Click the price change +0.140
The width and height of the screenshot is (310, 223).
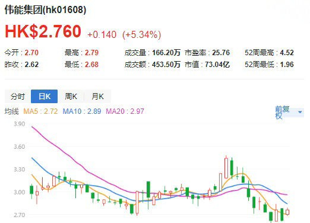[x=102, y=34]
